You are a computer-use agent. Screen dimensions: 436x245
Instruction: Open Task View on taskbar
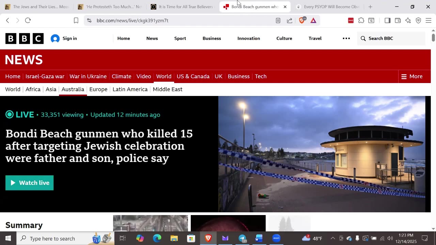pos(123,239)
